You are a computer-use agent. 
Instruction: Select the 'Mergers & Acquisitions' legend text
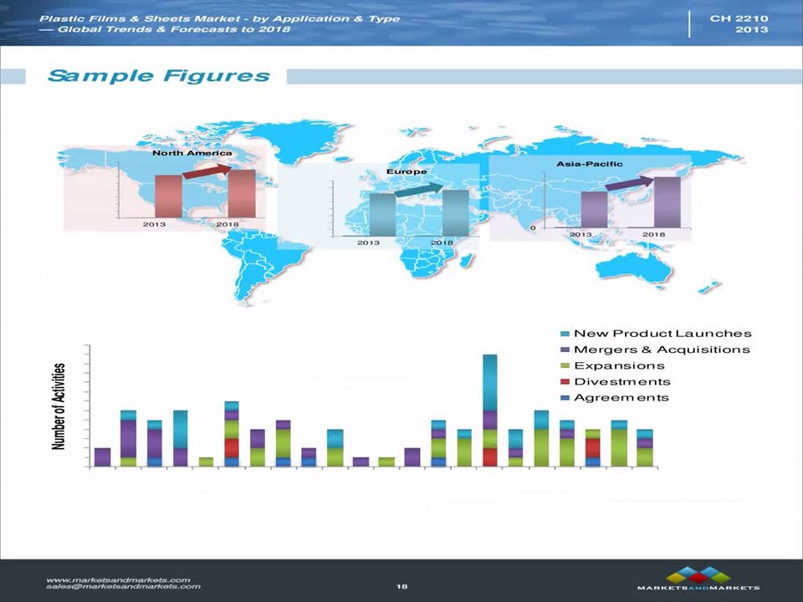(662, 349)
